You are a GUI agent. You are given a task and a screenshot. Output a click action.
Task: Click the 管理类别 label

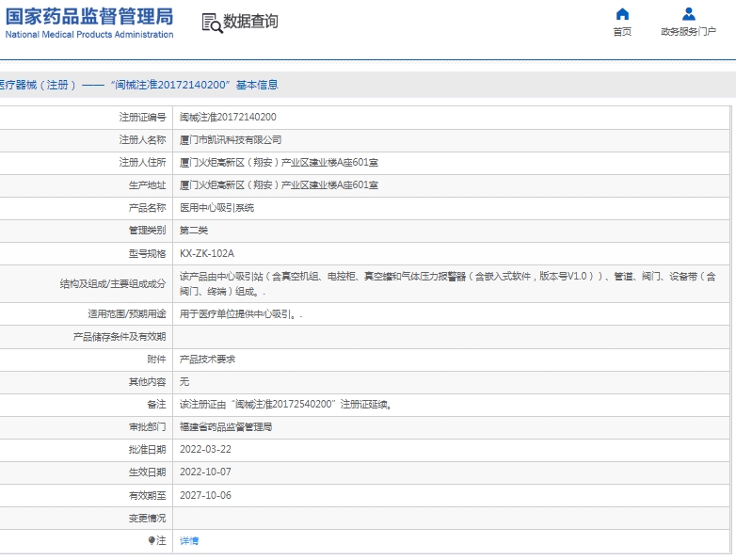tap(148, 231)
